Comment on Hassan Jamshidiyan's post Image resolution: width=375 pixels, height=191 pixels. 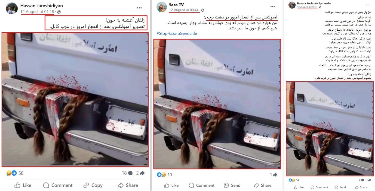(x=58, y=185)
